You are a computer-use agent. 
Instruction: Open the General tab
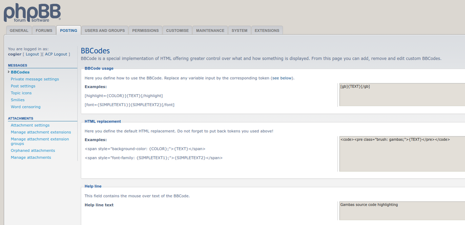pyautogui.click(x=19, y=30)
